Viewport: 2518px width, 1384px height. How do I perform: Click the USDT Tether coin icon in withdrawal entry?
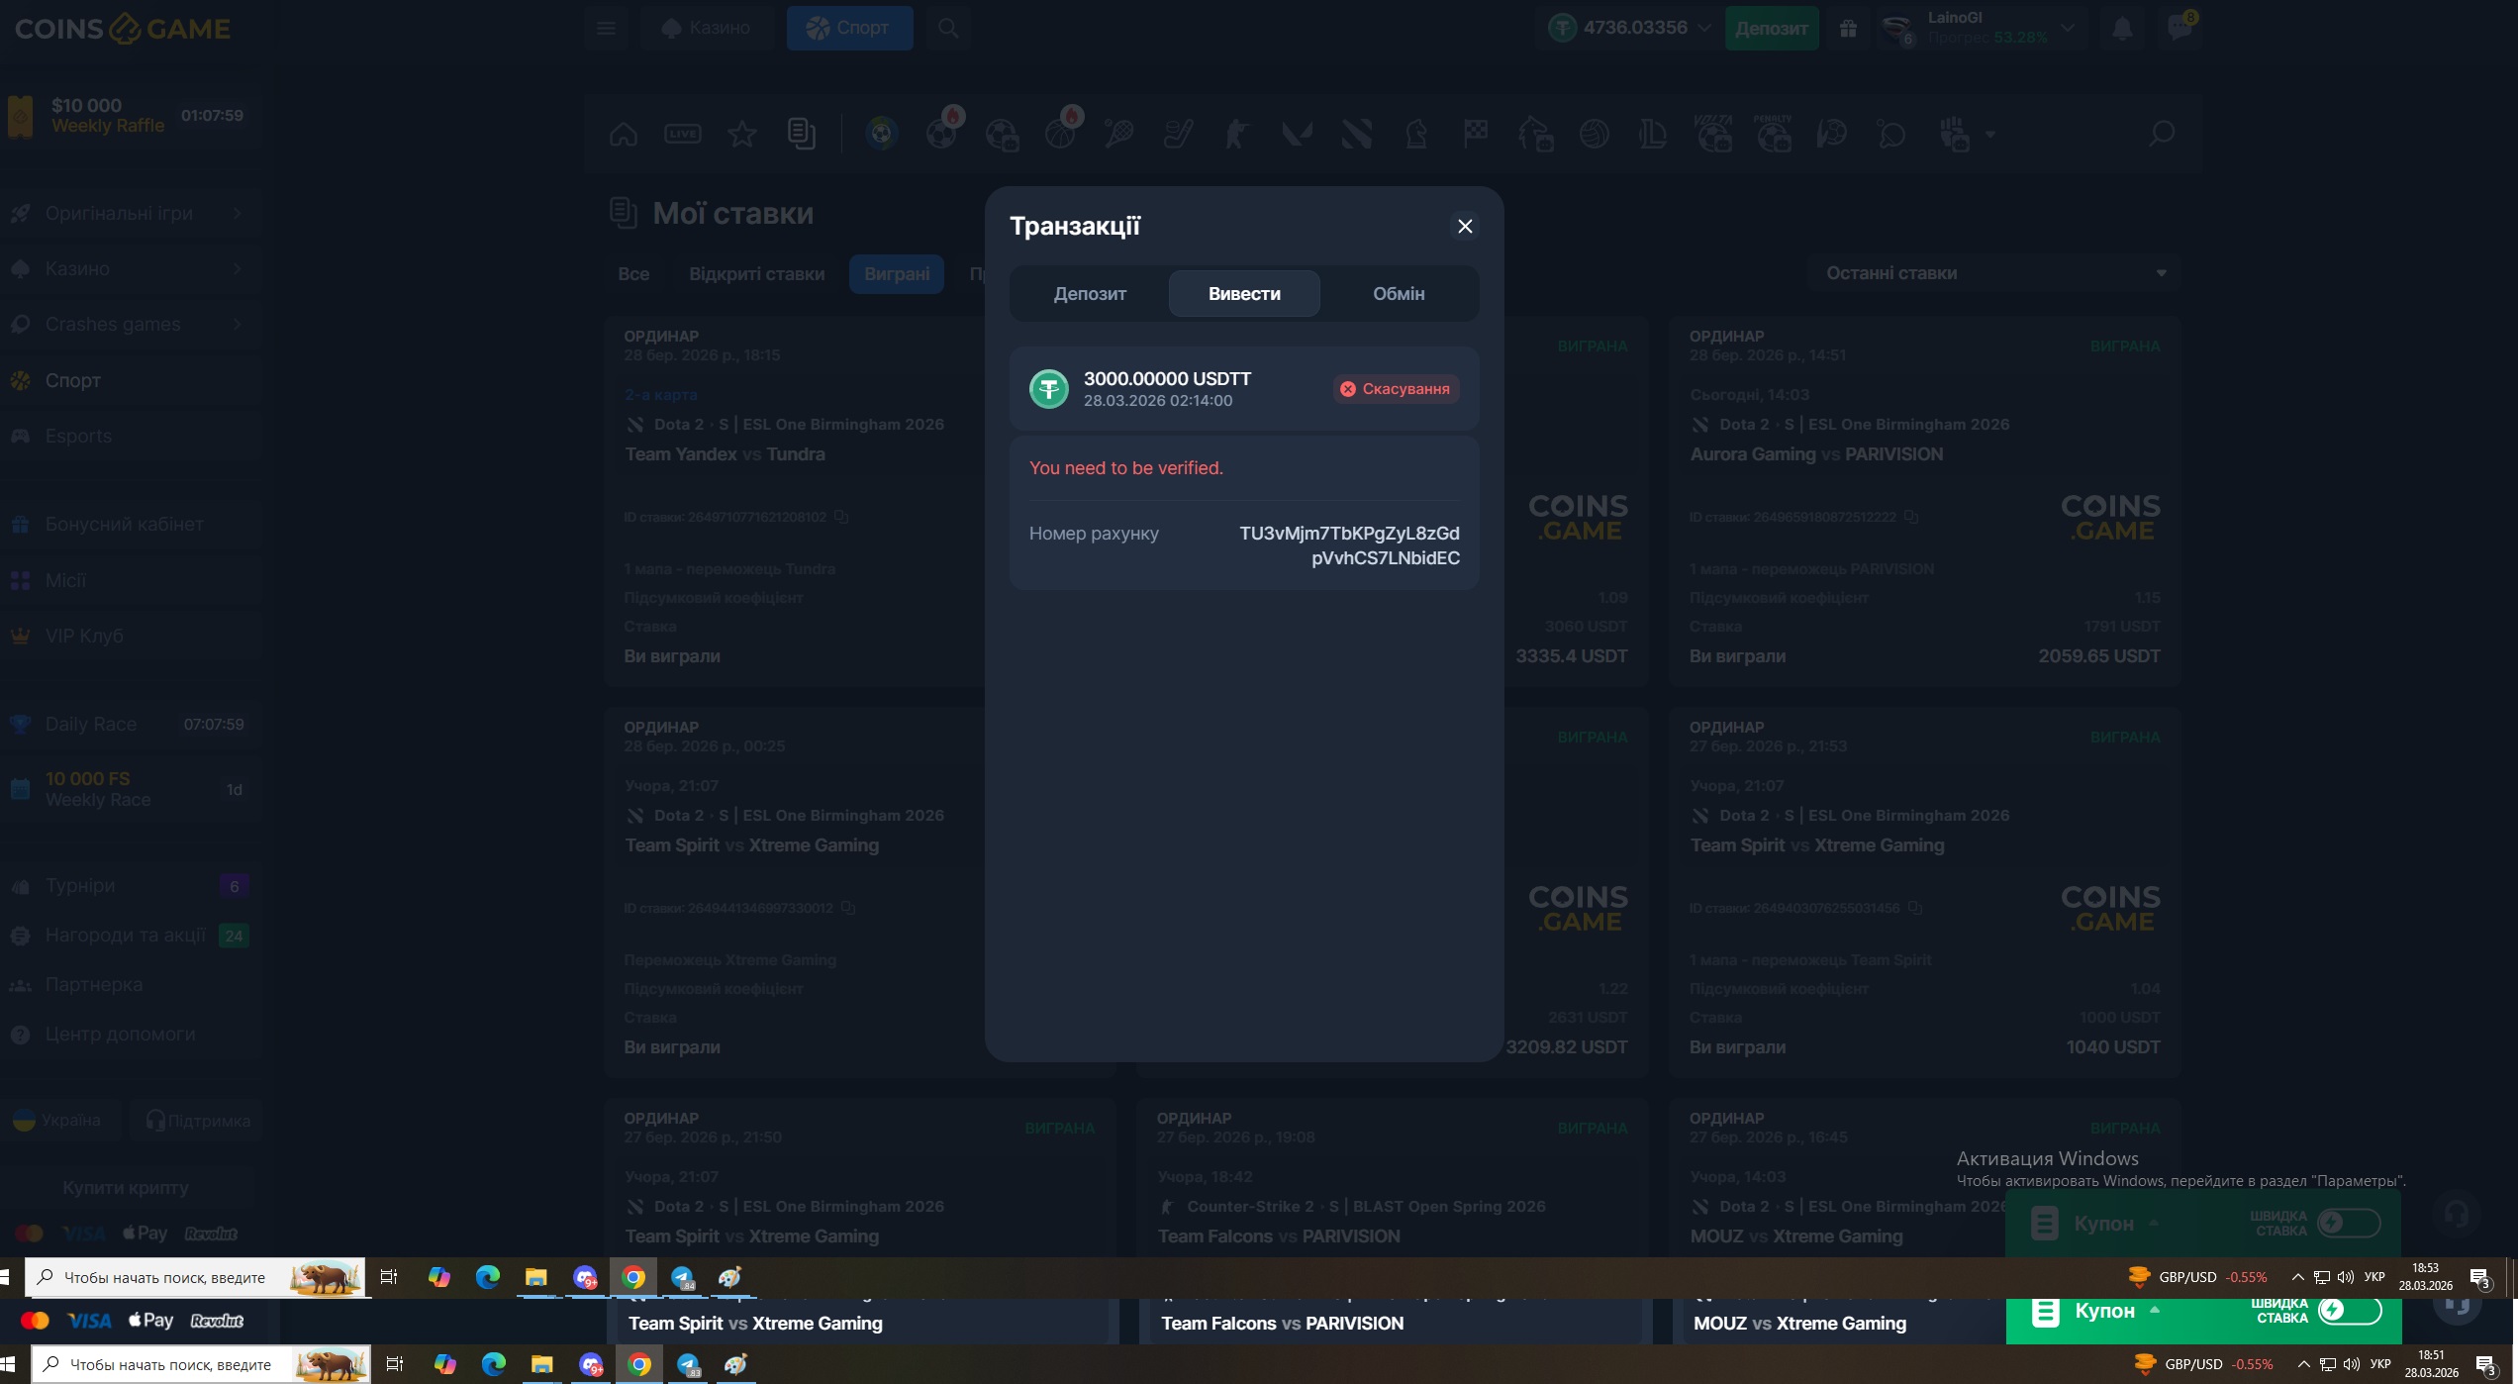click(x=1049, y=389)
